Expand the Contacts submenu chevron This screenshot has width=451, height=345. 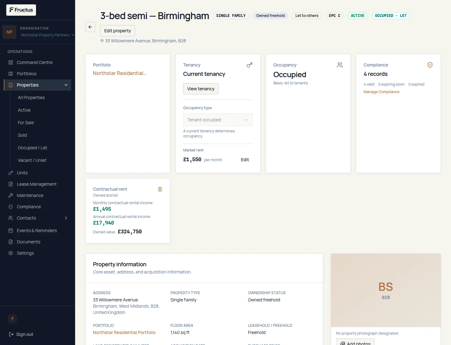pyautogui.click(x=66, y=218)
